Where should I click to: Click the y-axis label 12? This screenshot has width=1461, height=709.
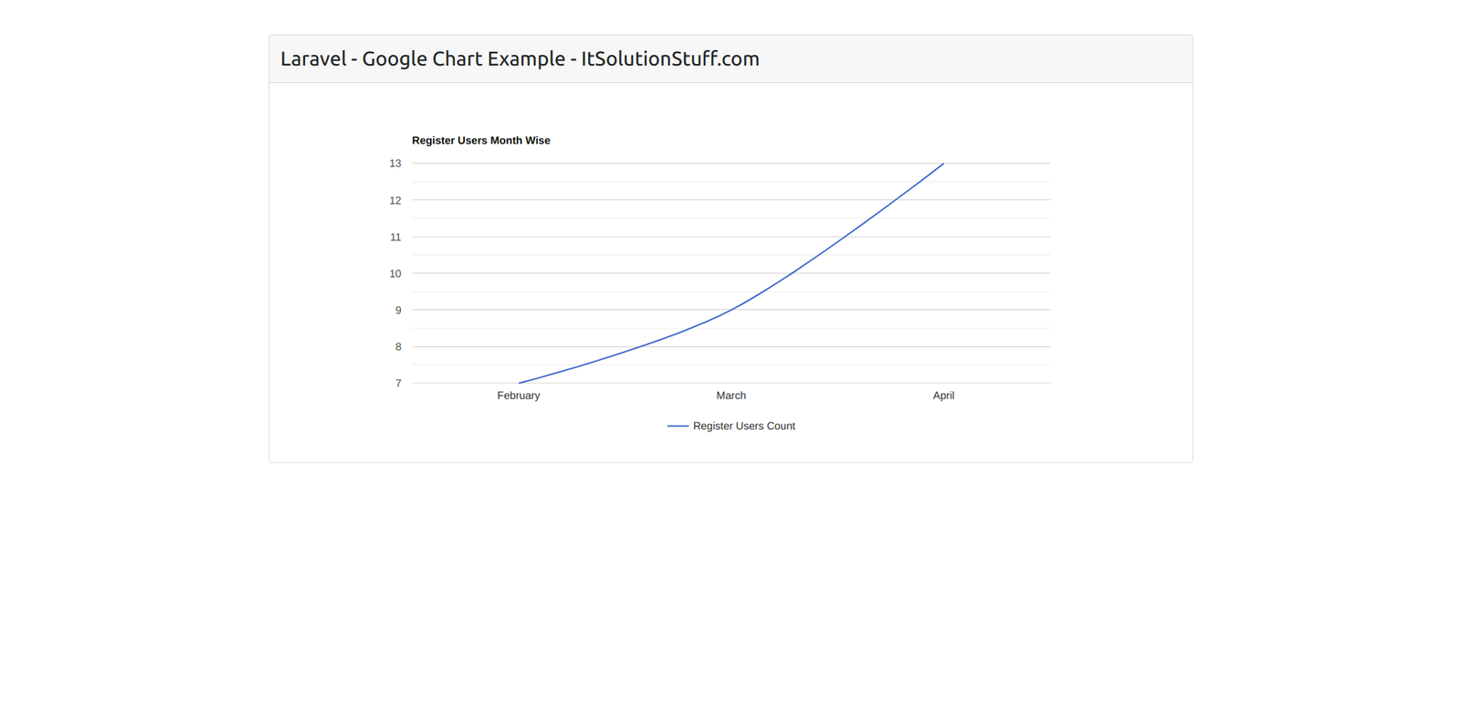(395, 200)
